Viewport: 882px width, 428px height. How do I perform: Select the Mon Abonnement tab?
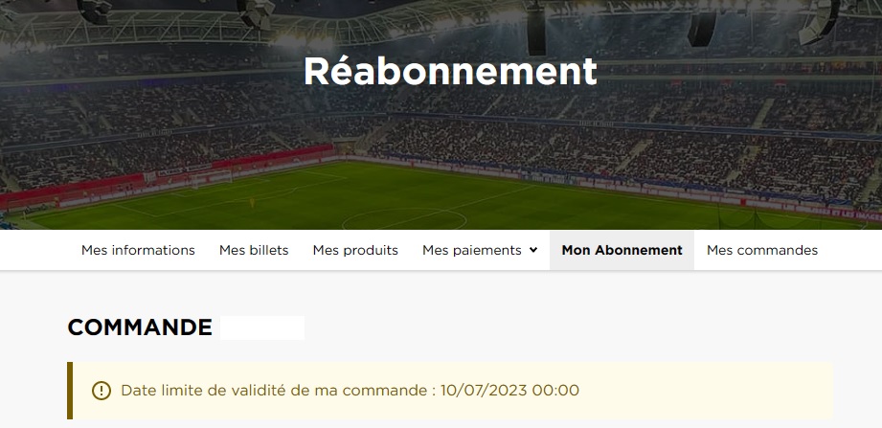point(622,250)
